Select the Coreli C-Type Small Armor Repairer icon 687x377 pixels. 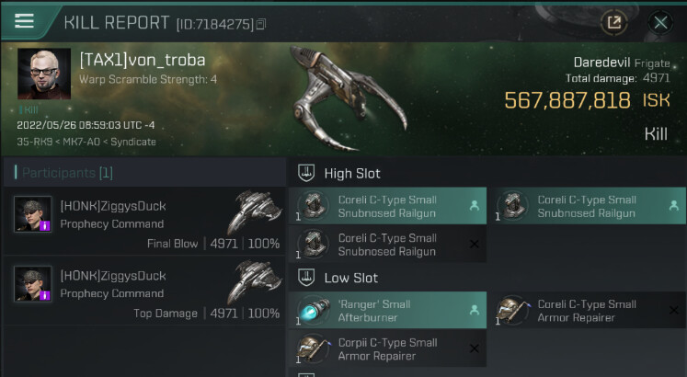click(513, 311)
